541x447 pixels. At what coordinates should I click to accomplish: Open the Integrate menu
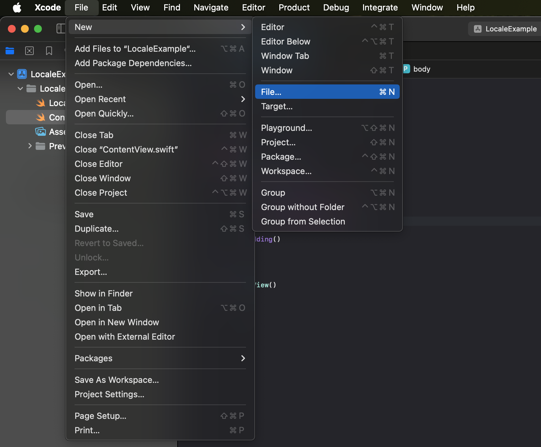click(x=380, y=7)
